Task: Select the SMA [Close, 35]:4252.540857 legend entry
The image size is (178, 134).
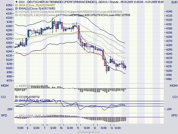Action: pyautogui.click(x=37, y=5)
